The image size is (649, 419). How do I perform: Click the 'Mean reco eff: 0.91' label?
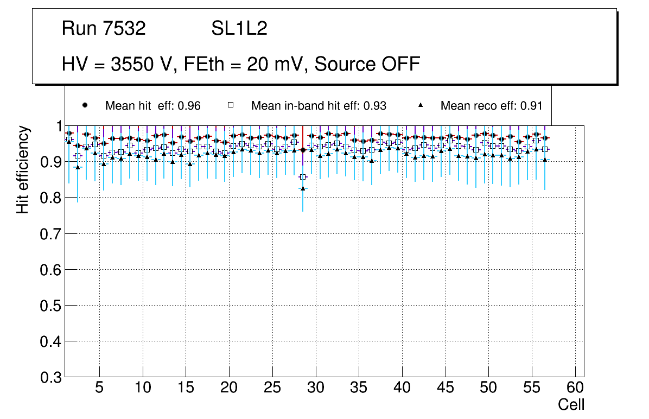(x=491, y=106)
